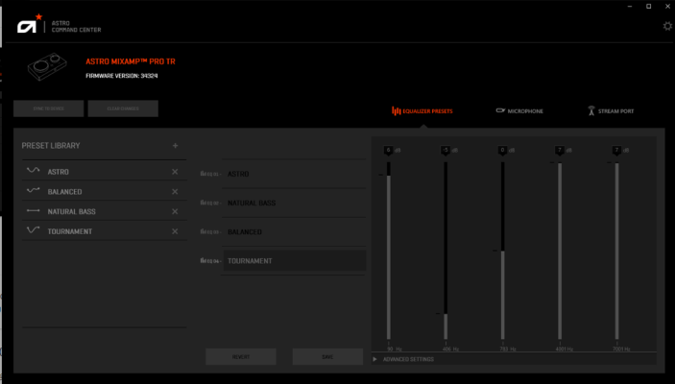Click the firmware version text
Screen dimensions: 675x384
(122, 76)
